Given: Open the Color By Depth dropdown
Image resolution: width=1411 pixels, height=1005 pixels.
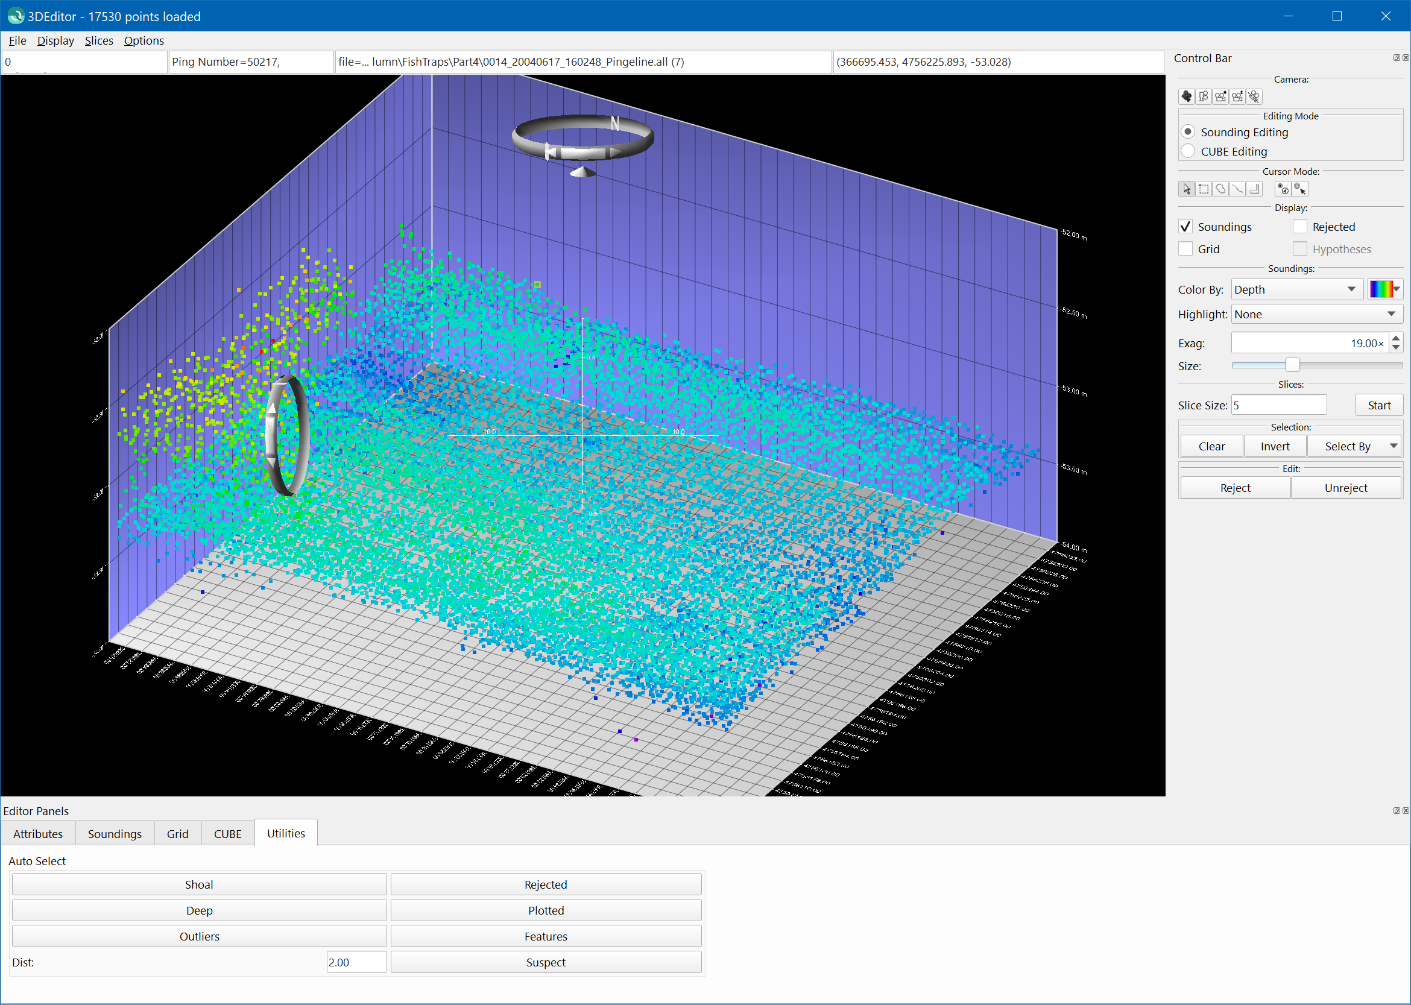Looking at the screenshot, I should [1296, 289].
